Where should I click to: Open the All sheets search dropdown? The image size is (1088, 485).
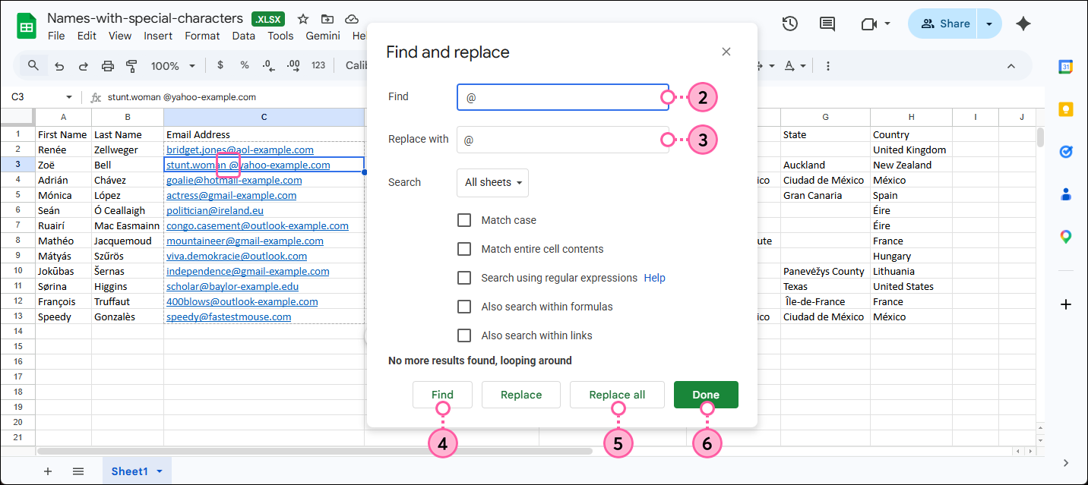[492, 182]
